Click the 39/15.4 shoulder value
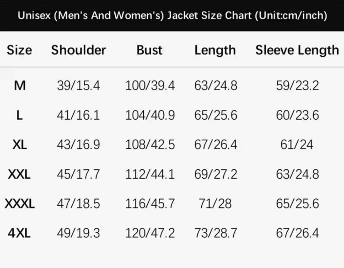This screenshot has height=268, width=344. click(78, 85)
